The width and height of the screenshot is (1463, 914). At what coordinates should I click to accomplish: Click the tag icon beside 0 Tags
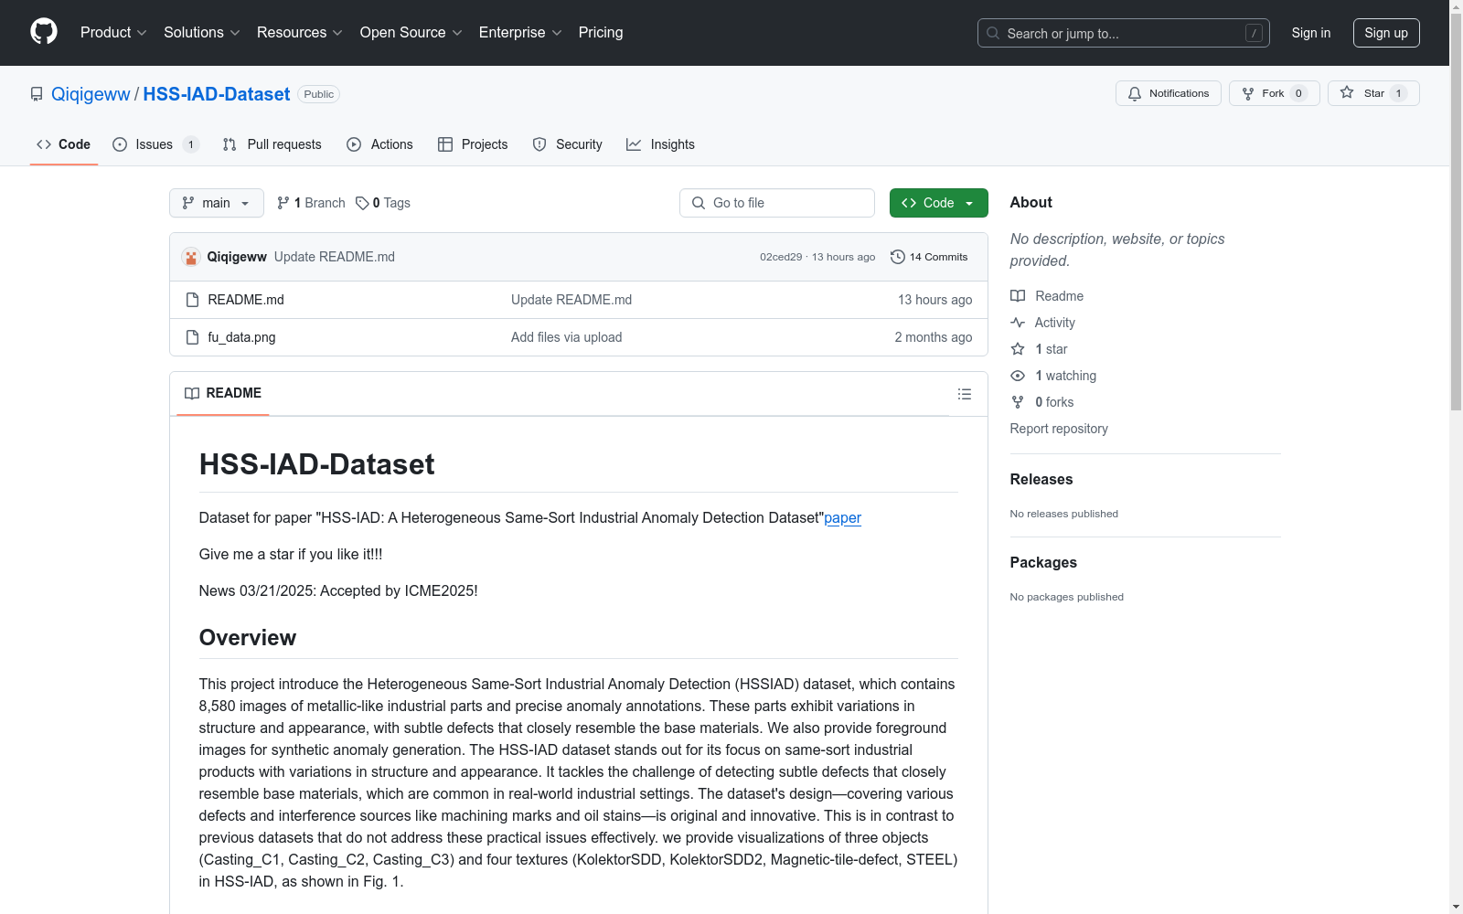pos(362,203)
